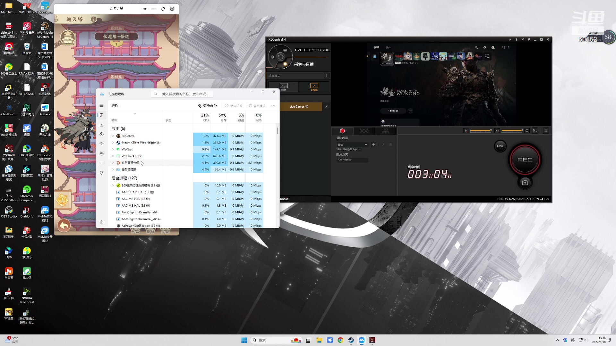Switch to record tab in RECentral
The width and height of the screenshot is (616, 346).
tap(342, 131)
